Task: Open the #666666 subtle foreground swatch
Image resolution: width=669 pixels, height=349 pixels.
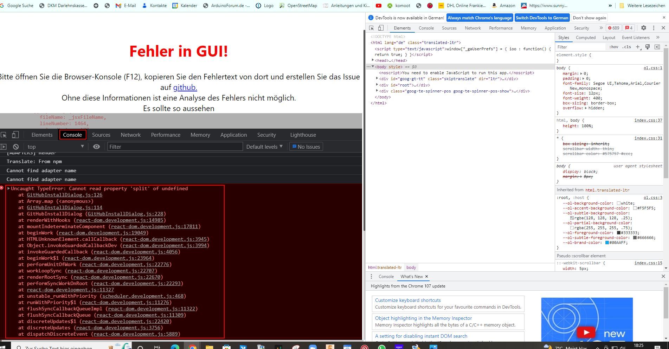Action: (635, 238)
